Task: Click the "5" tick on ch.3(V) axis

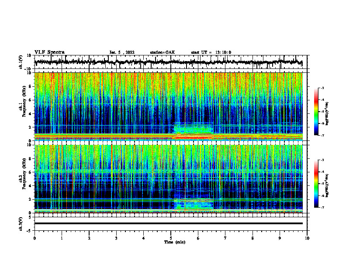Action: (31, 217)
